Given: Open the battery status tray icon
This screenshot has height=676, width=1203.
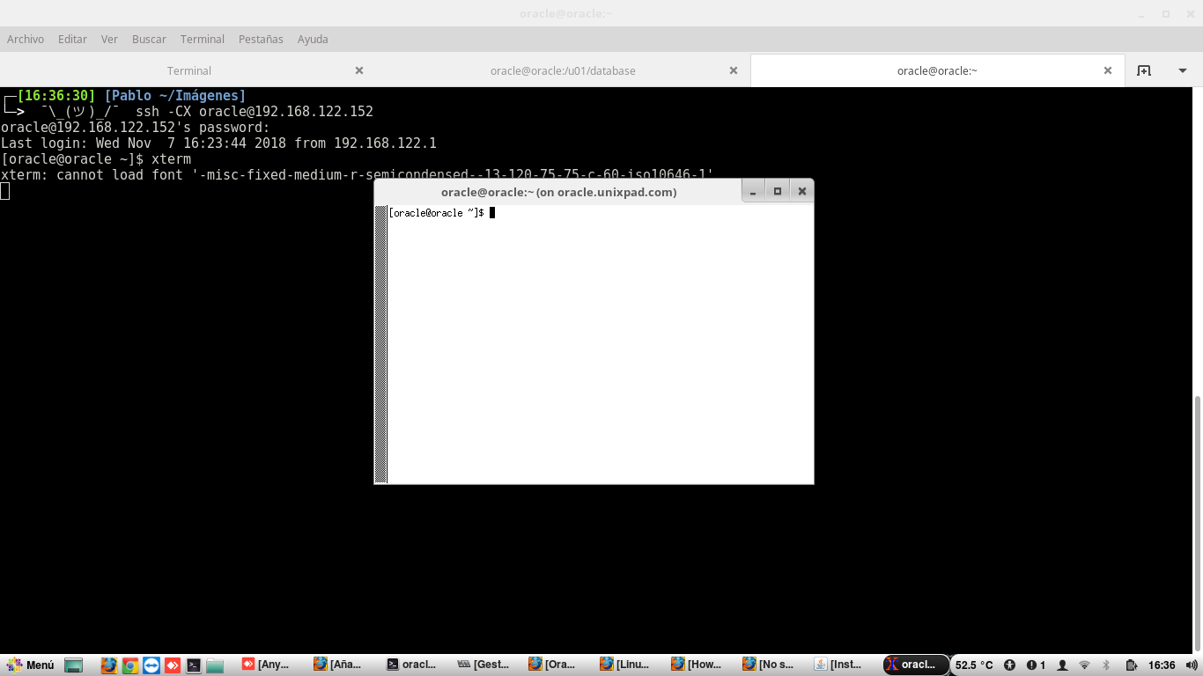Looking at the screenshot, I should coord(1131,665).
